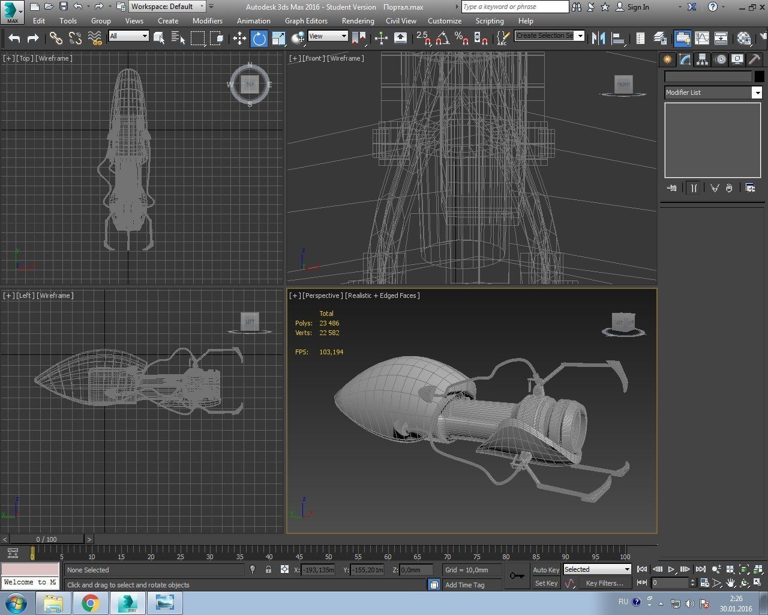This screenshot has height=615, width=768.
Task: Open the Mirror tool
Action: coord(598,38)
